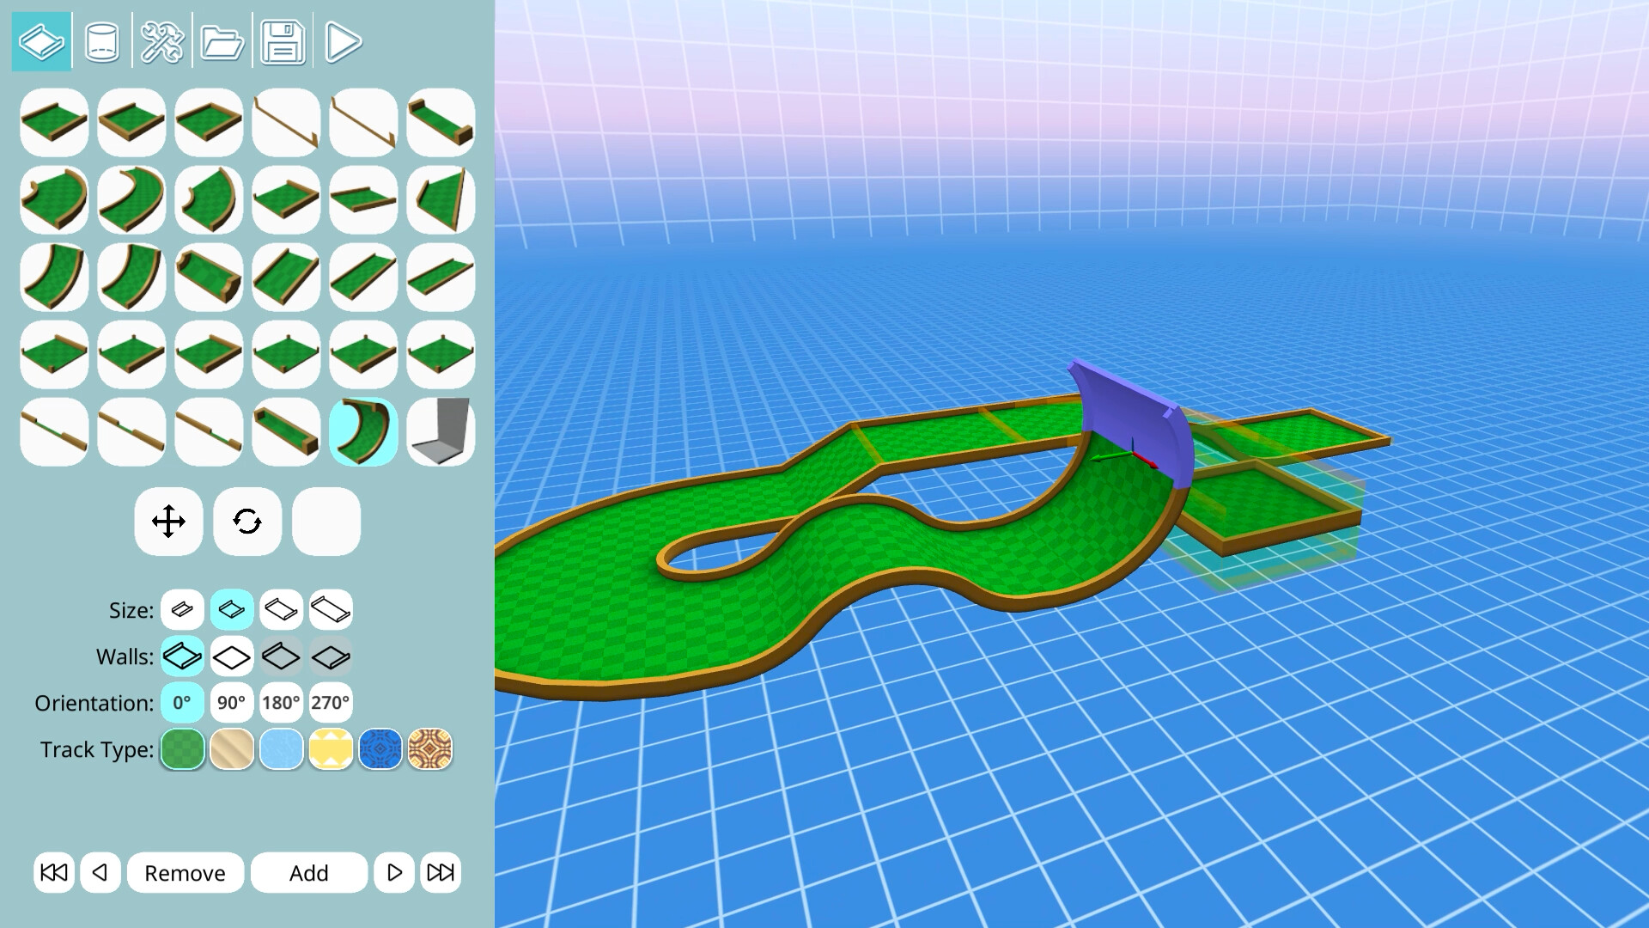The width and height of the screenshot is (1649, 928).
Task: Select the Rotate tool with circular arrows
Action: click(x=247, y=522)
